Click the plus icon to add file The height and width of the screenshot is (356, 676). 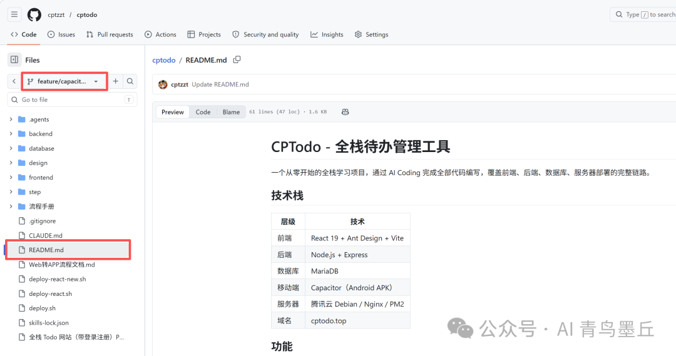pyautogui.click(x=116, y=81)
